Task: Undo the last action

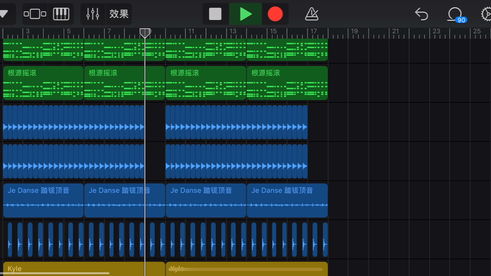Action: click(x=421, y=14)
